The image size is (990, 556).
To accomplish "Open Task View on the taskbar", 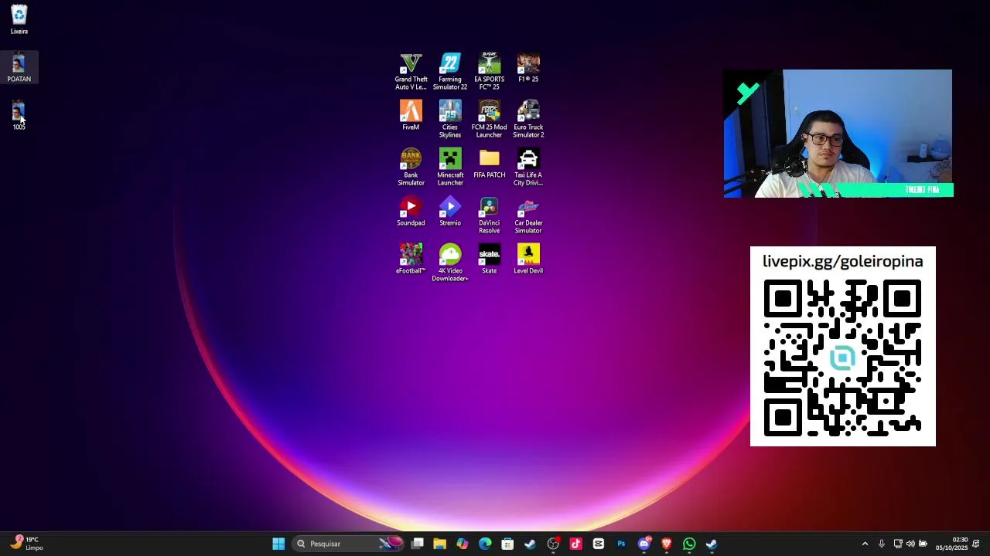I will tap(418, 544).
